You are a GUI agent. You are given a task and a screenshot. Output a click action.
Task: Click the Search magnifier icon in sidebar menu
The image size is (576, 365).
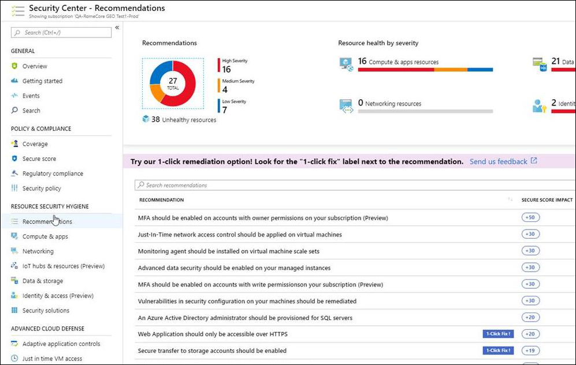pos(14,110)
